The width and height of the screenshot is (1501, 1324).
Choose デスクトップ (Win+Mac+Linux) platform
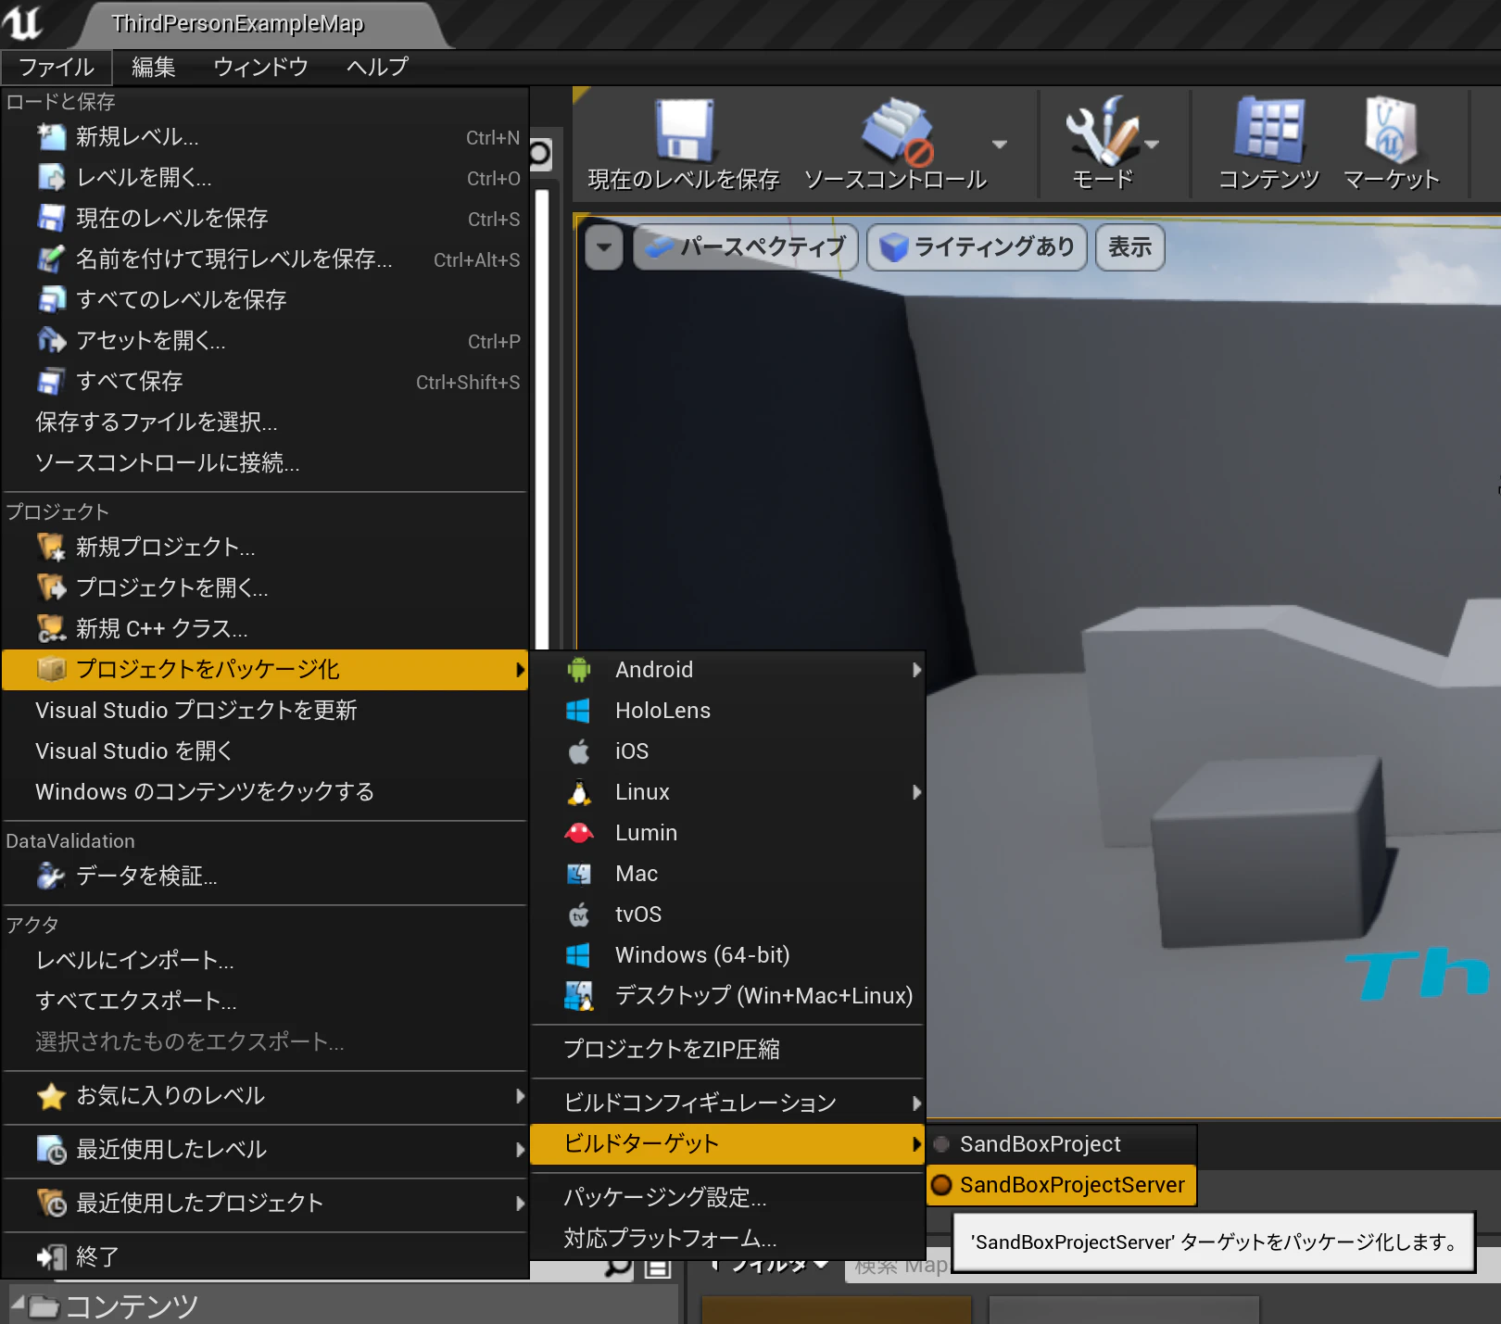(x=727, y=996)
